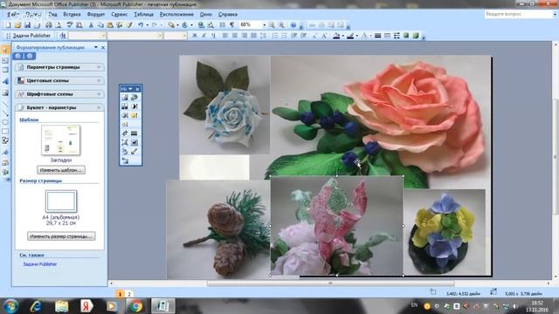Open the Формат menu

96,15
